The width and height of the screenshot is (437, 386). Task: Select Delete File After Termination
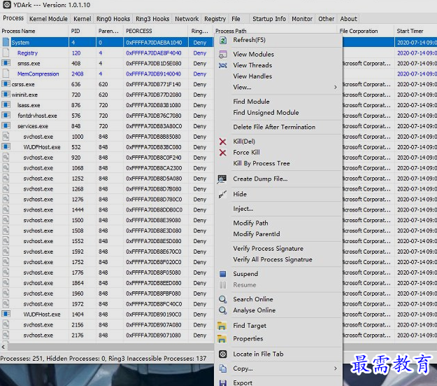pos(274,127)
